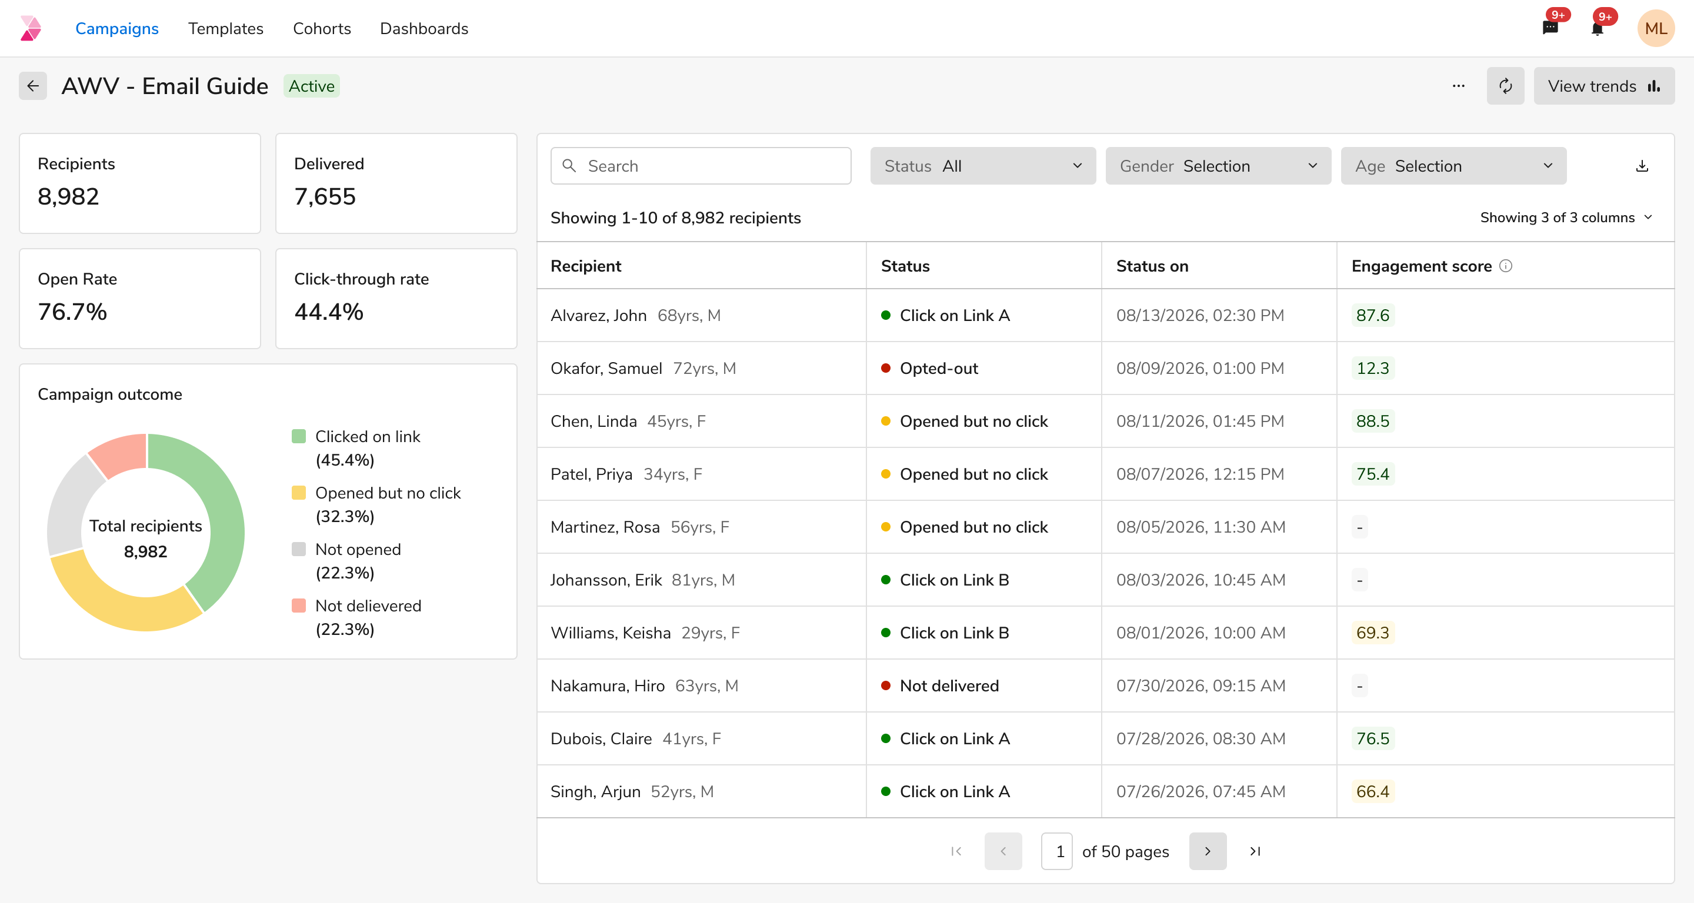Select recipient Okafor, Samuel
Screen dimensions: 1694x903
point(606,368)
